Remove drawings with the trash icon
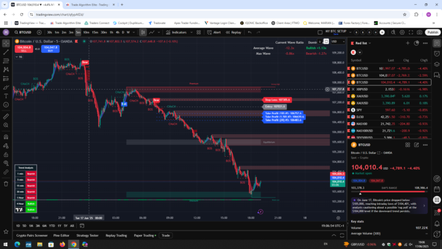 [6, 184]
